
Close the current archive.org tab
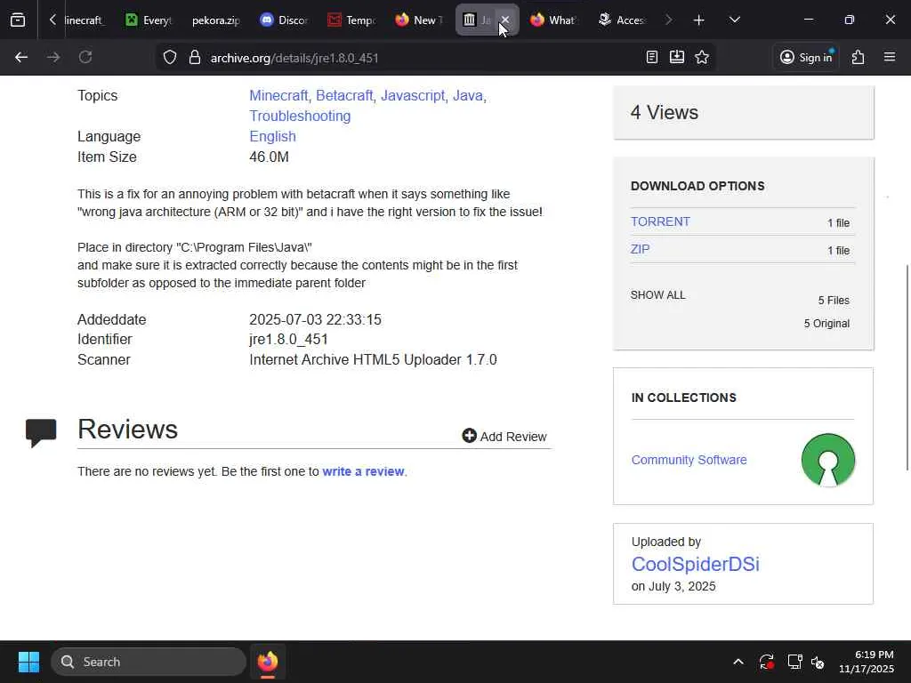505,20
